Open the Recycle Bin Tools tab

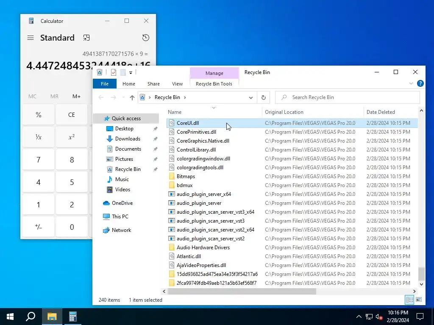(214, 84)
